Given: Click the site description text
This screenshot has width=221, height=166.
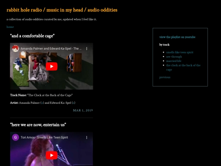Looking at the screenshot, I should click(52, 19).
